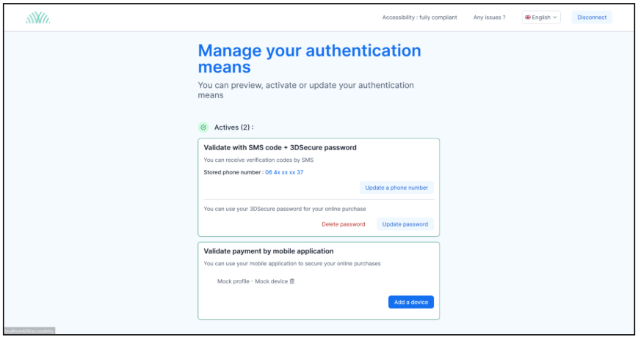Click 'You can preview, activate or update' subtitle
The image size is (638, 337).
(x=305, y=90)
